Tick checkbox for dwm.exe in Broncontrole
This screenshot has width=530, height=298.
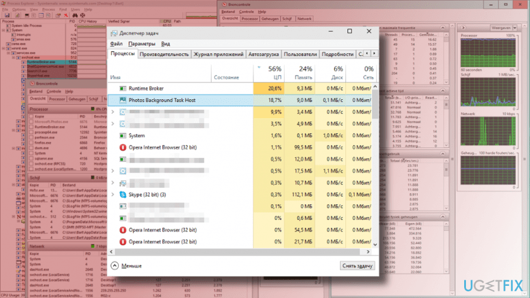pos(32,148)
